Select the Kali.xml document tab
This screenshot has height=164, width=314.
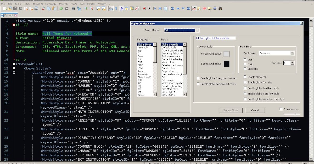point(8,15)
